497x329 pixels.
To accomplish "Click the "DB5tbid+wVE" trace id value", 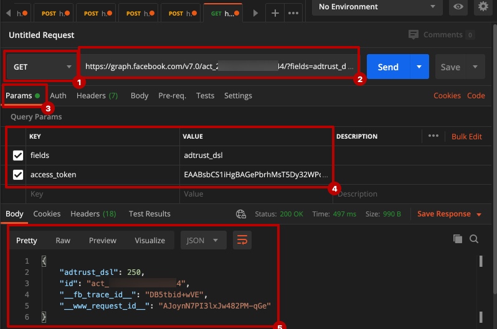I will click(174, 295).
